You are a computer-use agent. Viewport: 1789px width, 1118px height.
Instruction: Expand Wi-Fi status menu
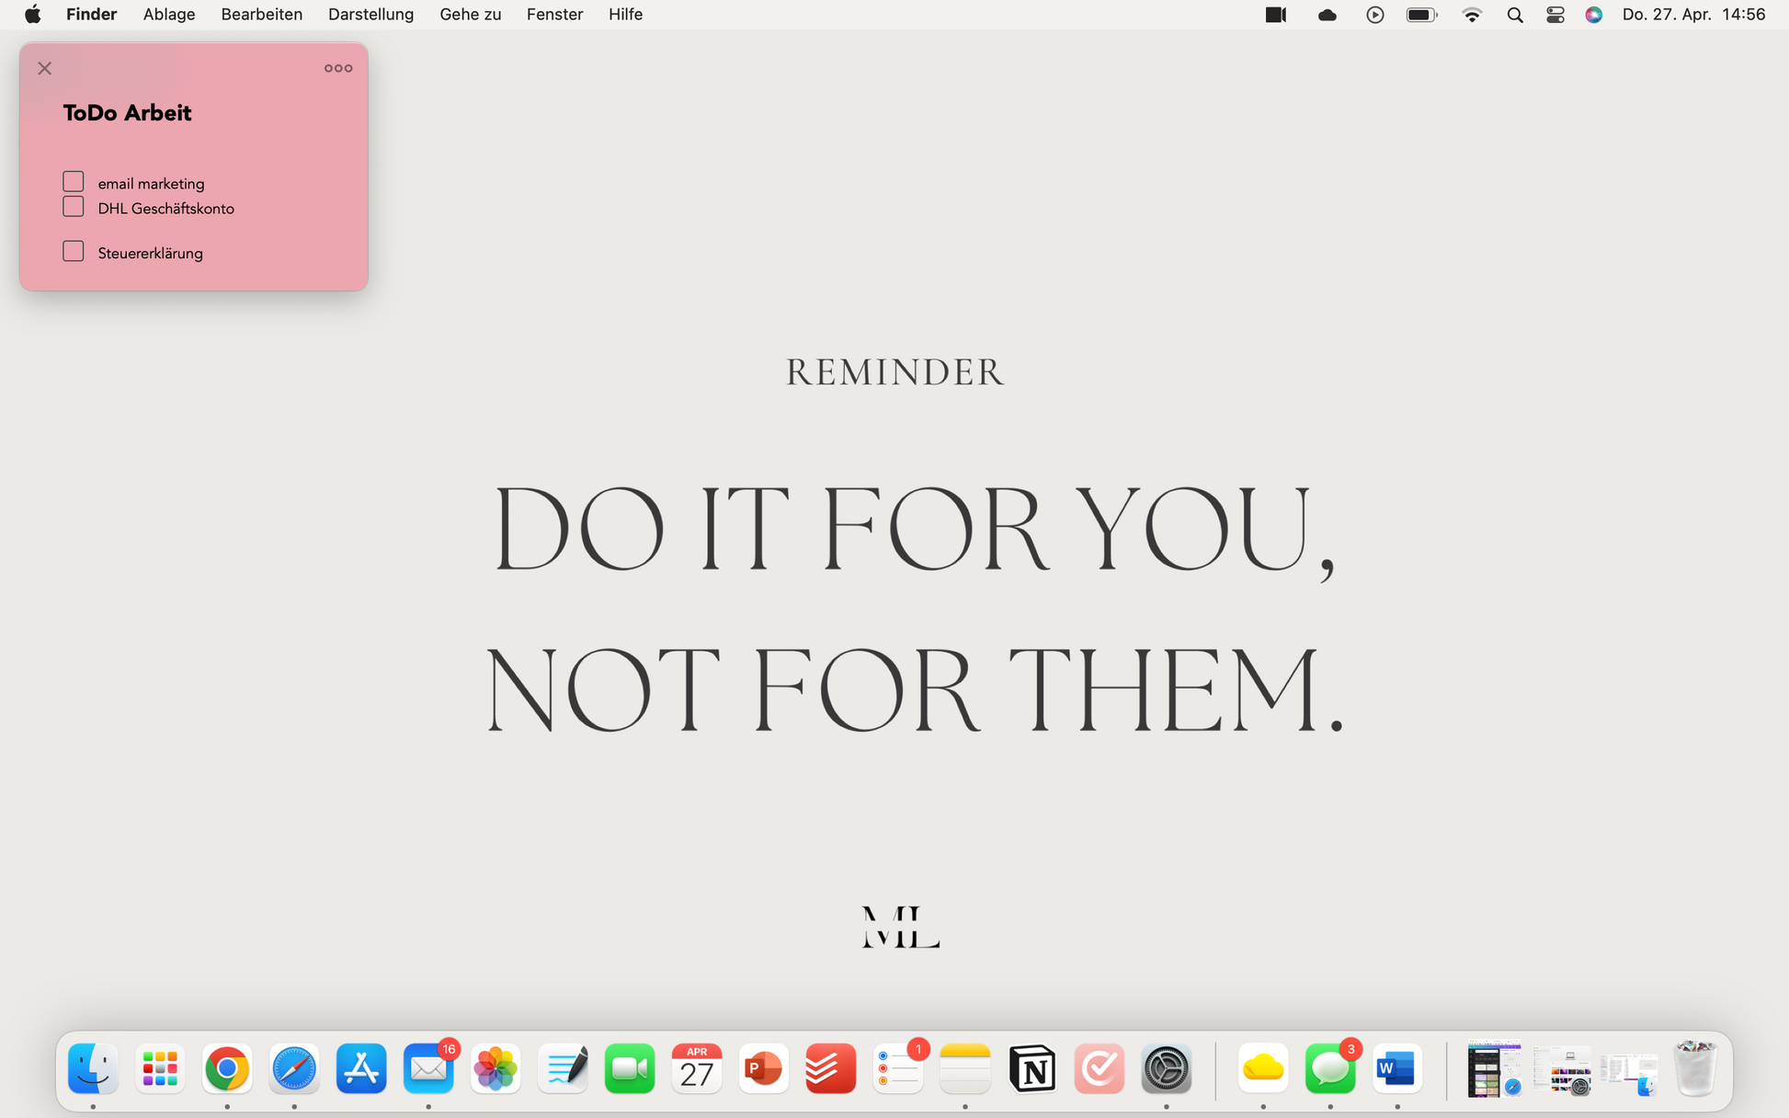1472,15
